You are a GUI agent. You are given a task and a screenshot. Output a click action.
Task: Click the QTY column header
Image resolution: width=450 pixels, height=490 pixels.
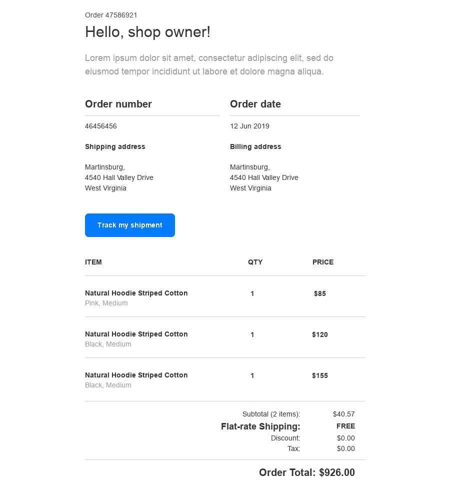(255, 262)
